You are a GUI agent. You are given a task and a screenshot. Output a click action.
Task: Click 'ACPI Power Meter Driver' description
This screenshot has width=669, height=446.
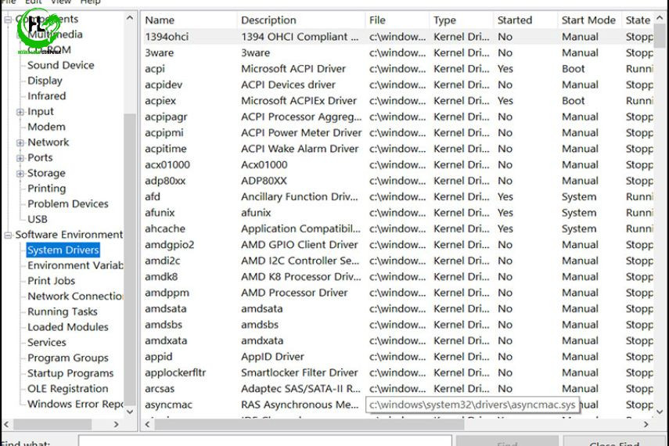[301, 133]
